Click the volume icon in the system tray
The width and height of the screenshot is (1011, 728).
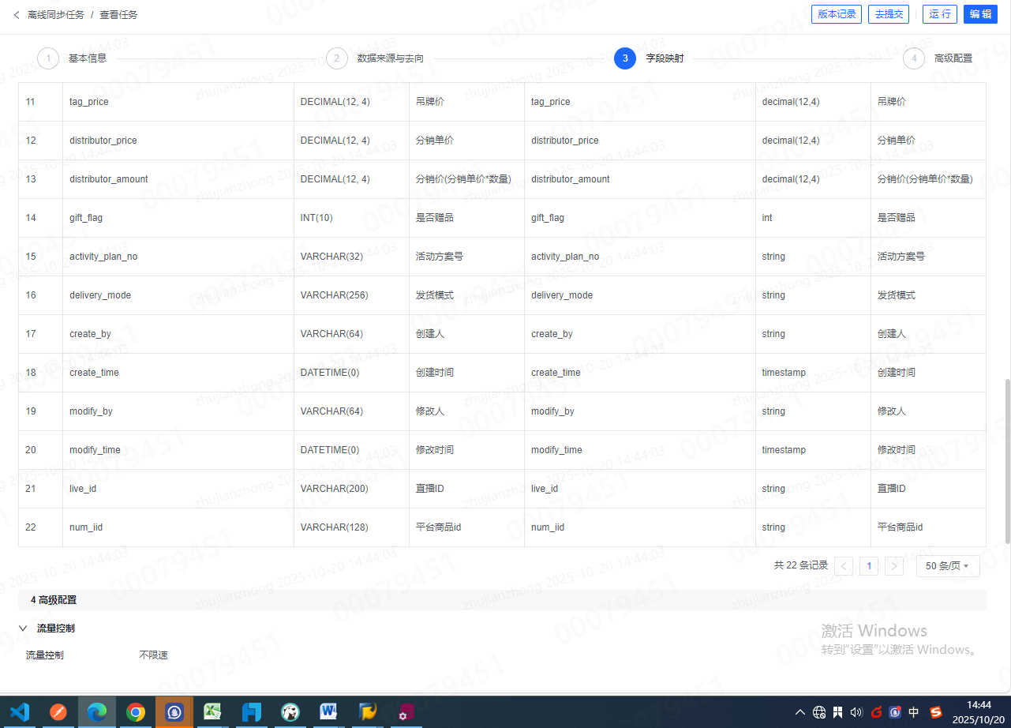point(856,712)
